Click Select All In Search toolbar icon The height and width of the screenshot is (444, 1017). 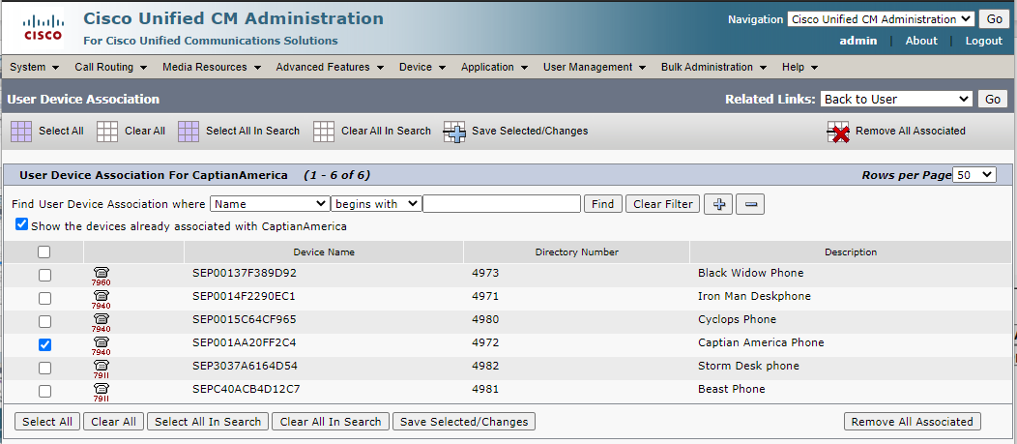click(x=189, y=132)
